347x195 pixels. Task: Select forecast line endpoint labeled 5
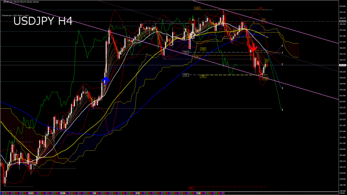pyautogui.click(x=282, y=46)
